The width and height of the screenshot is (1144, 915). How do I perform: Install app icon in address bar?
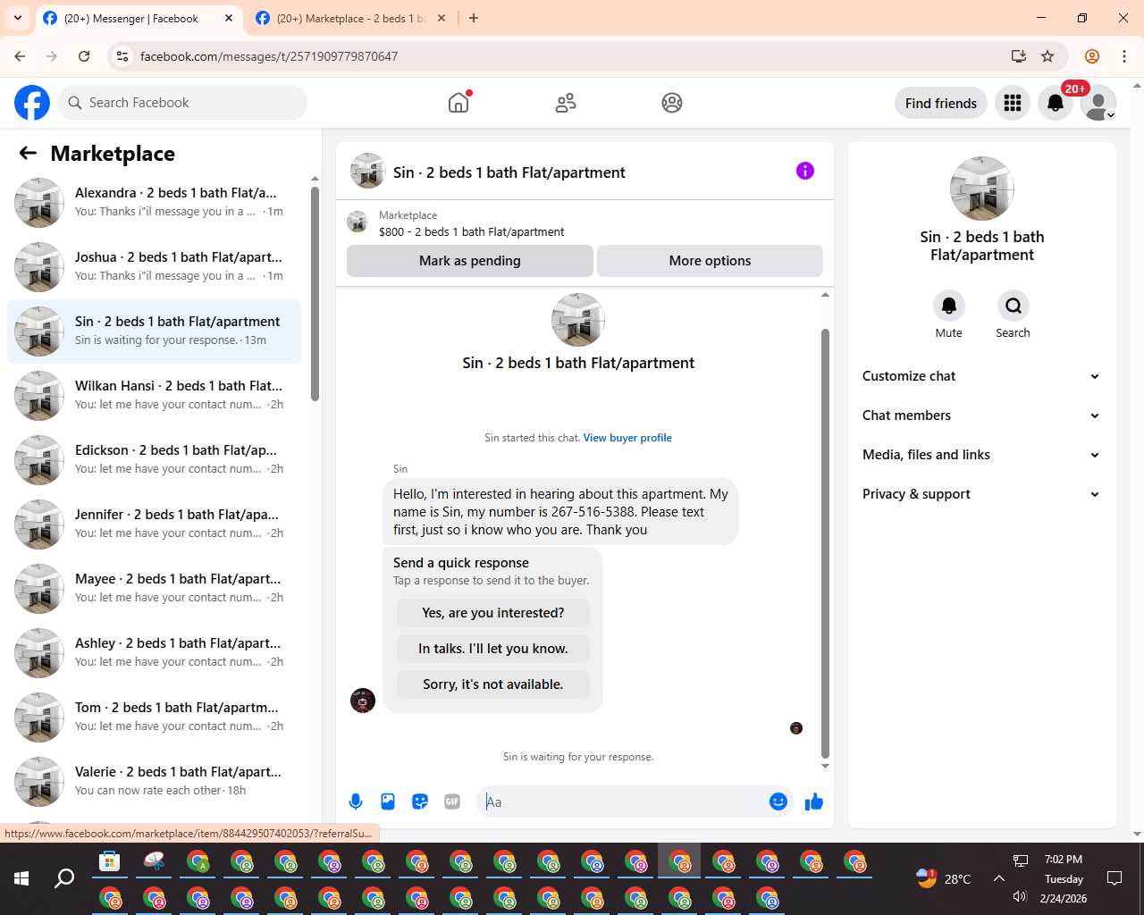coord(1018,56)
